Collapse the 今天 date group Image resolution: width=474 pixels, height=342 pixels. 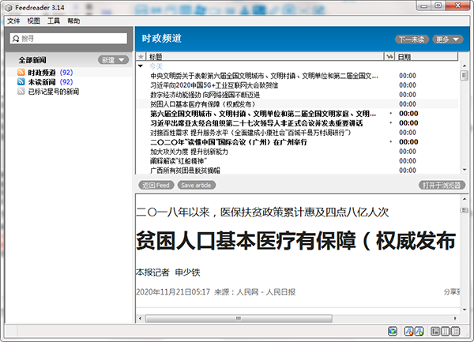click(142, 66)
